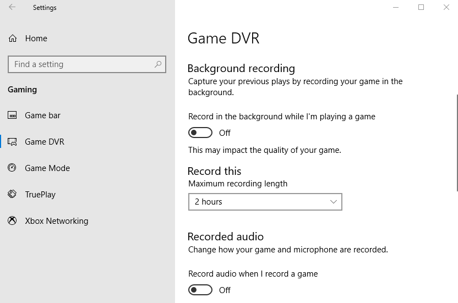Click 'Maximum recording length' label
Screen dimensions: 458x303
point(238,184)
